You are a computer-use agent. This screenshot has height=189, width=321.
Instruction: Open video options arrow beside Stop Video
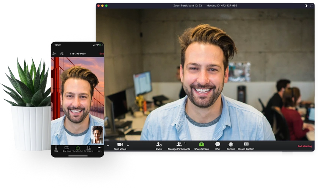(x=128, y=146)
